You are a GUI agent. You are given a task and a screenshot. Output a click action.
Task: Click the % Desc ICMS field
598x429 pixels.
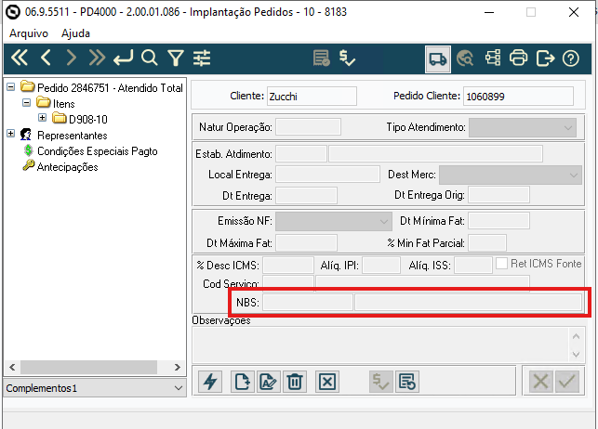coord(288,266)
